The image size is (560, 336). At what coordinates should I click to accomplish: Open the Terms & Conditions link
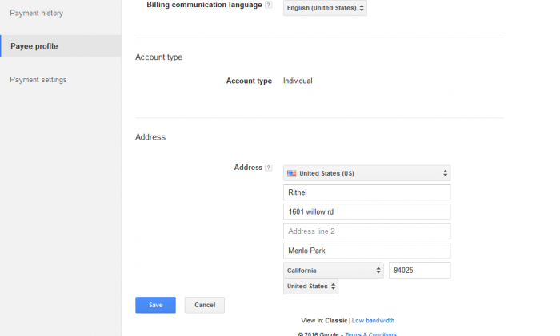click(371, 334)
